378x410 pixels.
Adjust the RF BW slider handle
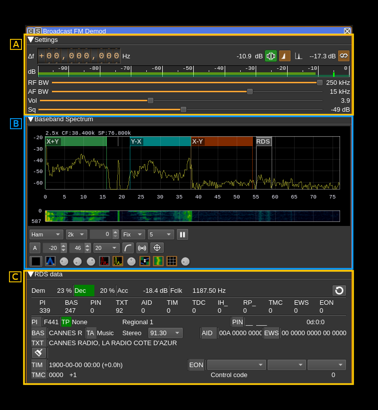coord(320,83)
